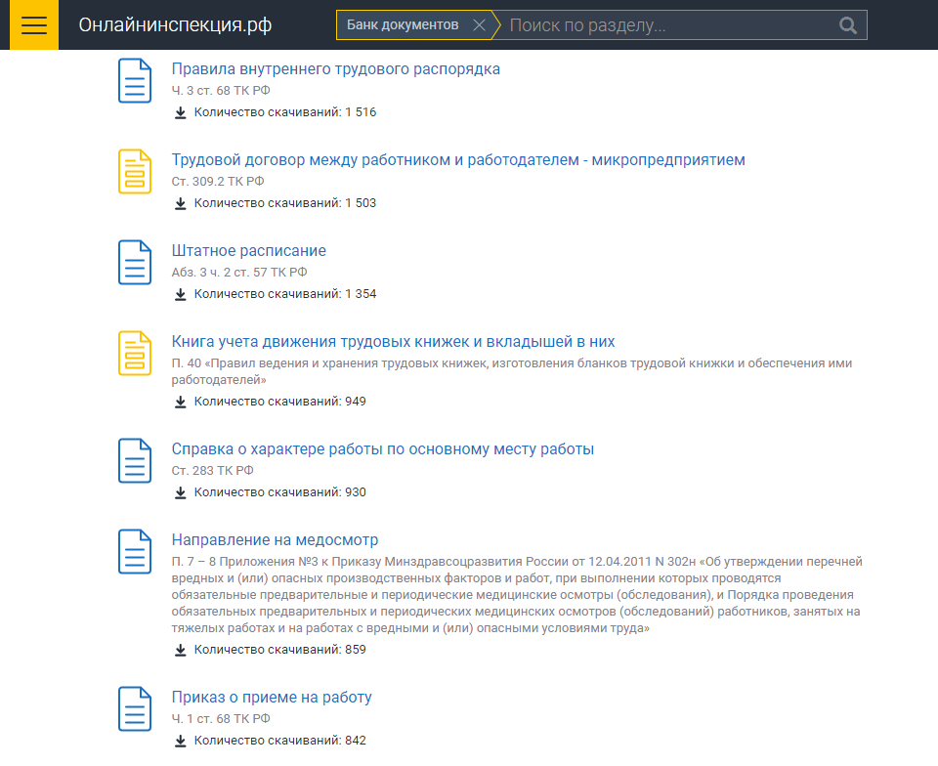Click yellow document icon for Трудовой договор

pos(135,171)
